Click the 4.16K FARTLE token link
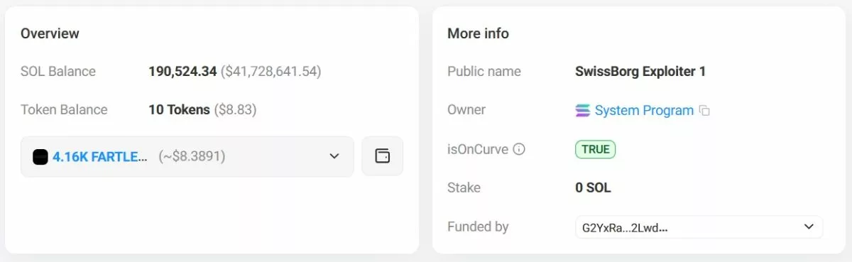Viewport: 852px width, 262px height. pos(100,156)
